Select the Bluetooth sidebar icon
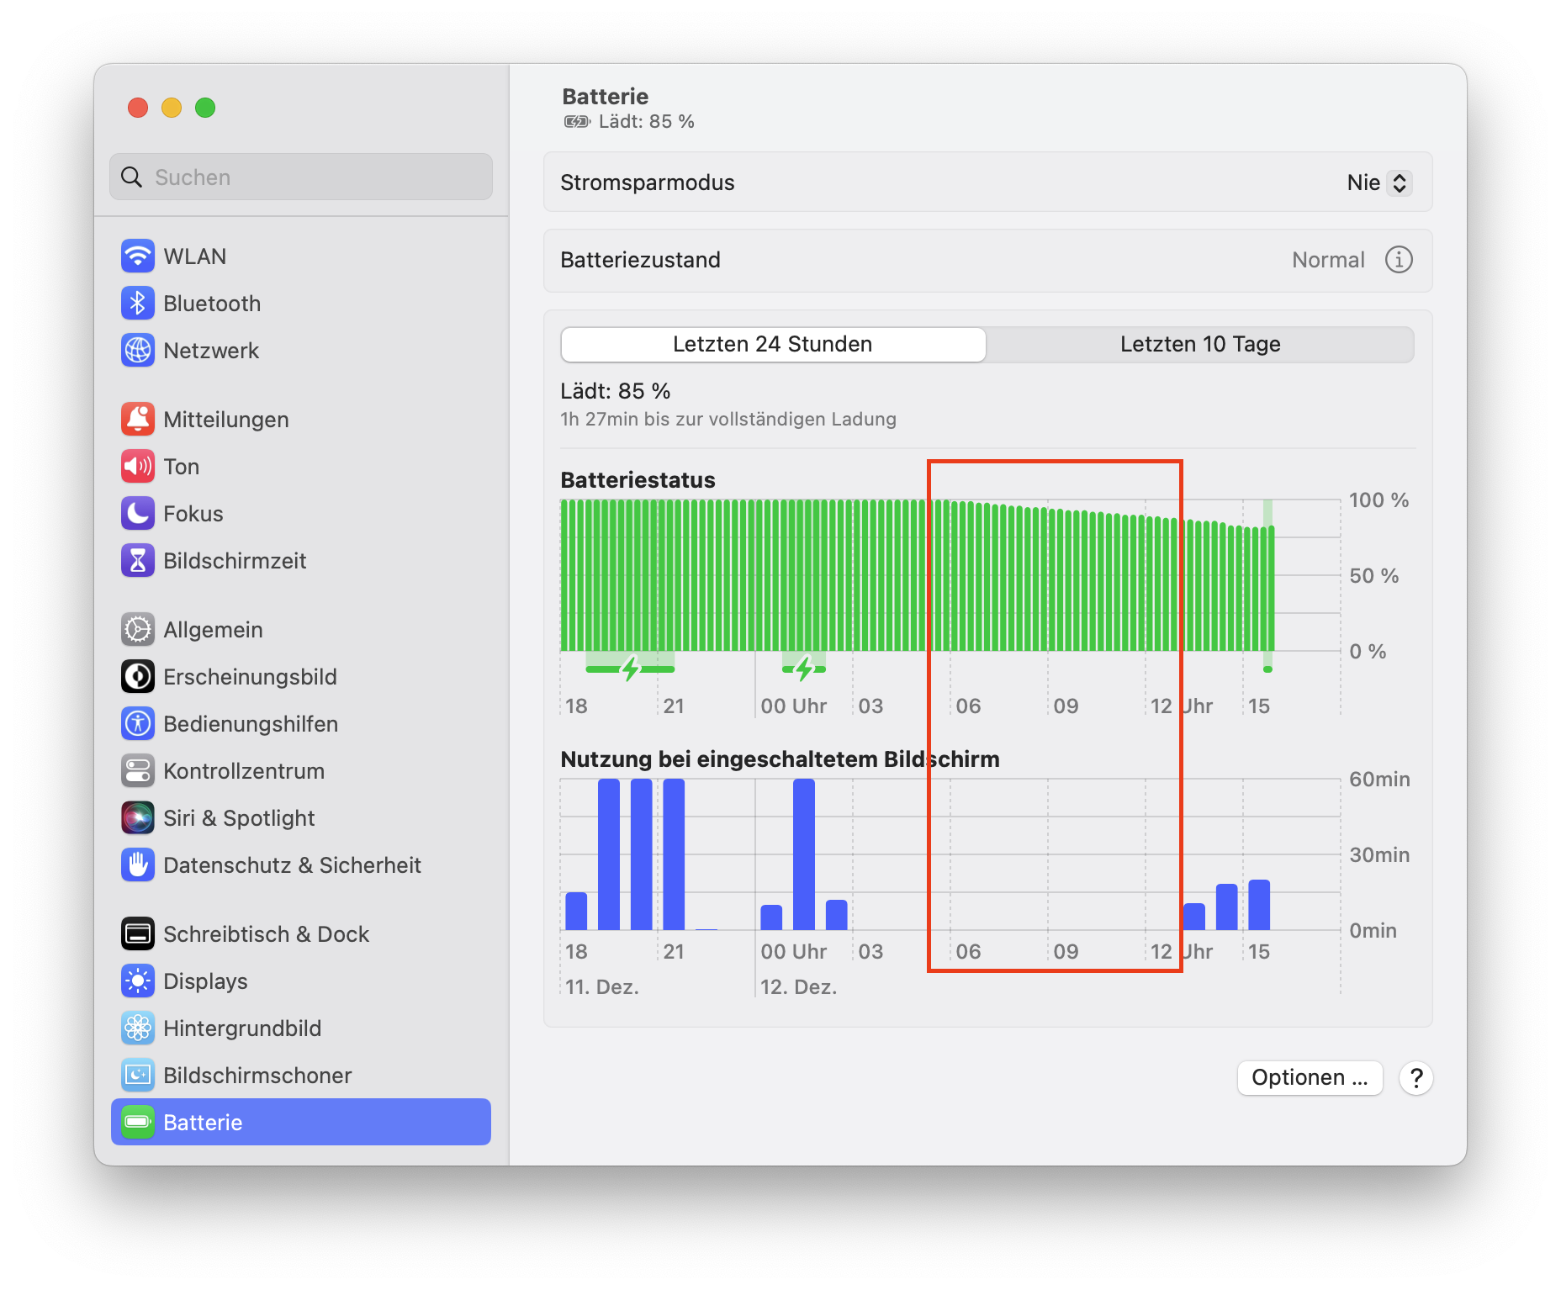This screenshot has height=1290, width=1561. coord(138,304)
